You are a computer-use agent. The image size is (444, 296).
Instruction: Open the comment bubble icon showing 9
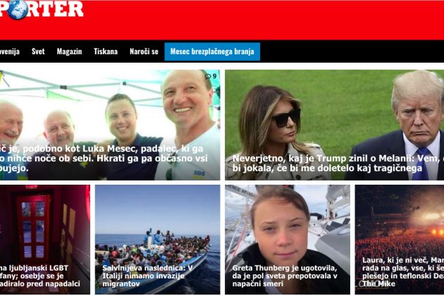tap(211, 76)
